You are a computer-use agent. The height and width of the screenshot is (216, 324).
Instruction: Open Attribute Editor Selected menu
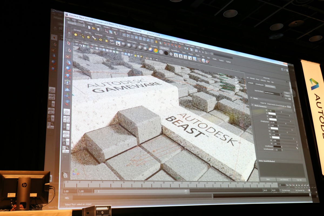pos(252,78)
